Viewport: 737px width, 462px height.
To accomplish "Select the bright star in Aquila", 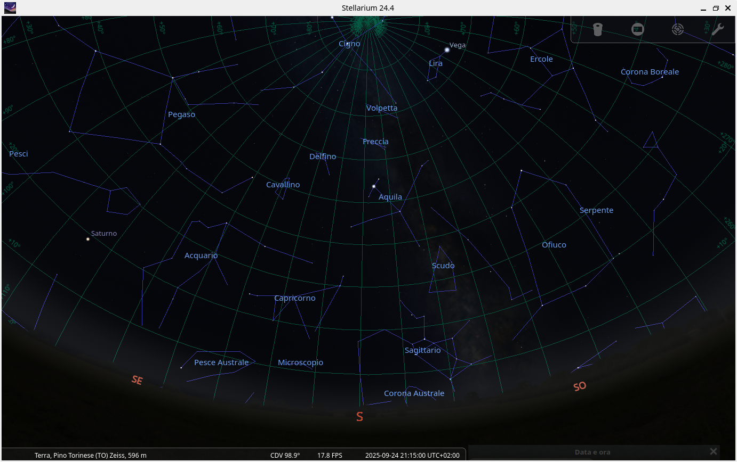I will tap(374, 186).
